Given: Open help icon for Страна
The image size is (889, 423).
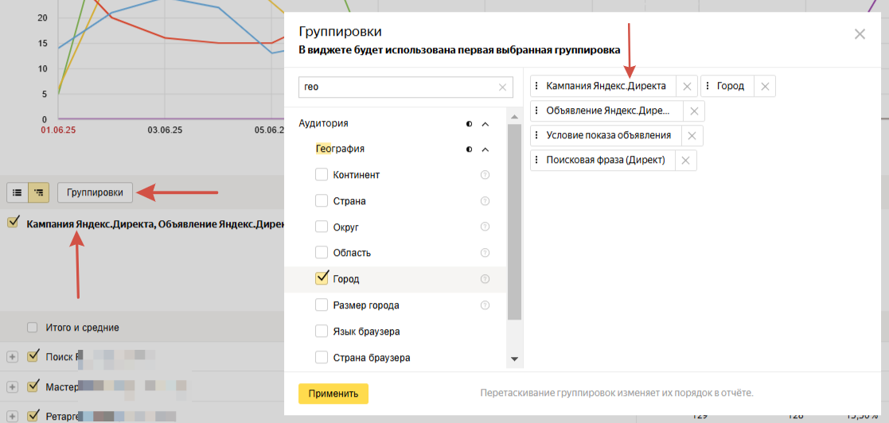Looking at the screenshot, I should (x=485, y=201).
